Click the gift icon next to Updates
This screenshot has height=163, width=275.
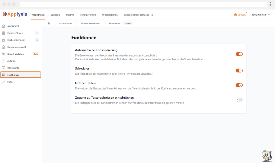[236, 15]
